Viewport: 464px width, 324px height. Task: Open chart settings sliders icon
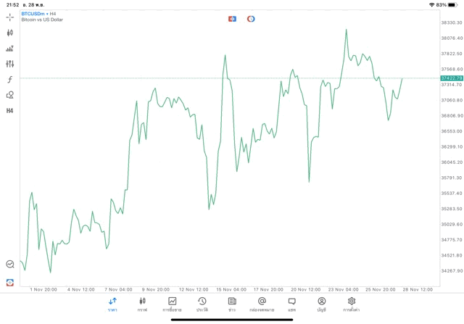coord(9,64)
